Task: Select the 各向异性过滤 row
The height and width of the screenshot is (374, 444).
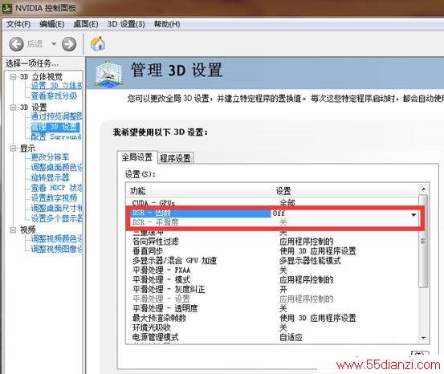Action: click(273, 242)
